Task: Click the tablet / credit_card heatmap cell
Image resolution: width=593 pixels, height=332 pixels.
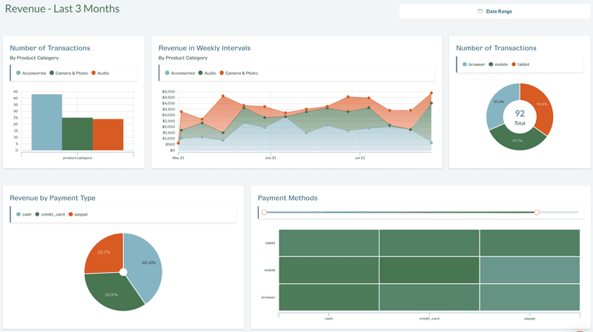Action: [429, 243]
